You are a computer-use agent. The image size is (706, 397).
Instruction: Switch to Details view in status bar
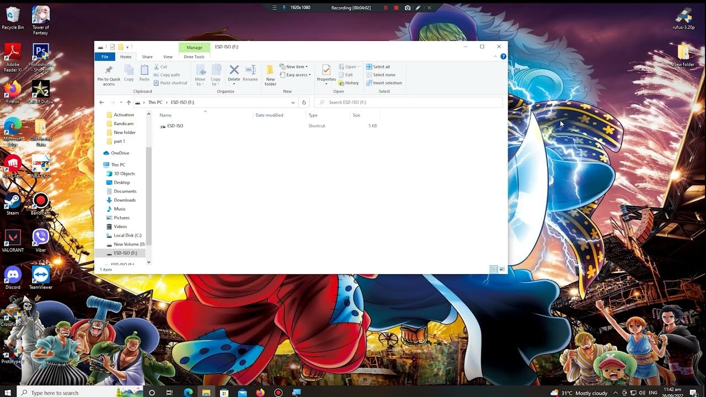(x=494, y=270)
